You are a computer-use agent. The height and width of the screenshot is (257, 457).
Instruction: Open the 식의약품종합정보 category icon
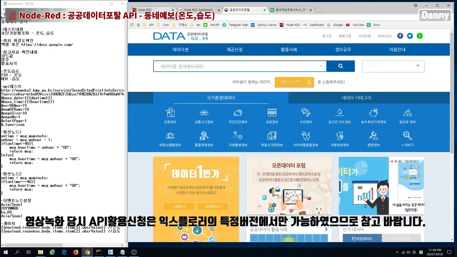pyautogui.click(x=306, y=136)
